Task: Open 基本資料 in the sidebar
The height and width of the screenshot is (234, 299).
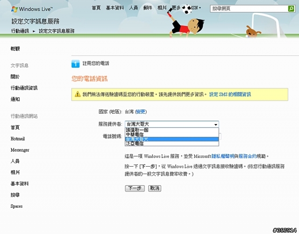Action: [20, 184]
